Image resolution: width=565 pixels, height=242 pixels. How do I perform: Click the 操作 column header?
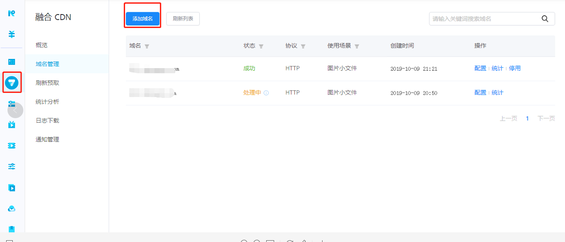coord(480,46)
